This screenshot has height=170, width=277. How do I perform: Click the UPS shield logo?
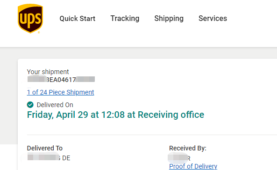click(30, 19)
